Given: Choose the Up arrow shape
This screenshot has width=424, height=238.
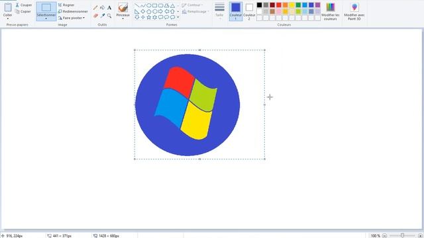Looking at the screenshot, I should 172,11.
